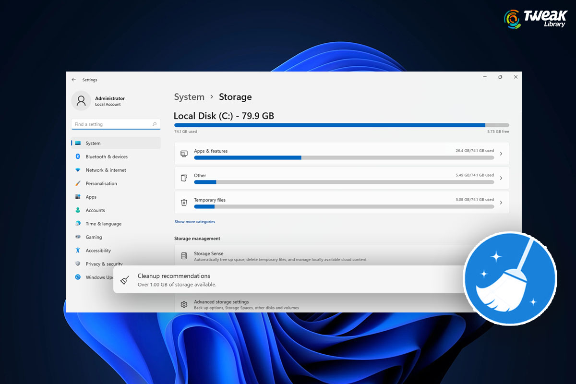Select the Accessibility icon
576x384 pixels.
coord(78,250)
